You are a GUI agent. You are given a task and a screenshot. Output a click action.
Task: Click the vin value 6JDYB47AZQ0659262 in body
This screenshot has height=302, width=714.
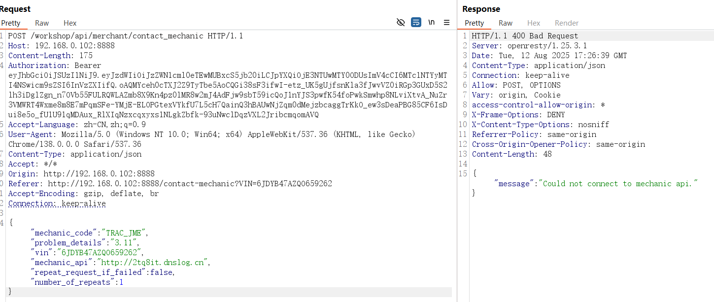tap(102, 253)
